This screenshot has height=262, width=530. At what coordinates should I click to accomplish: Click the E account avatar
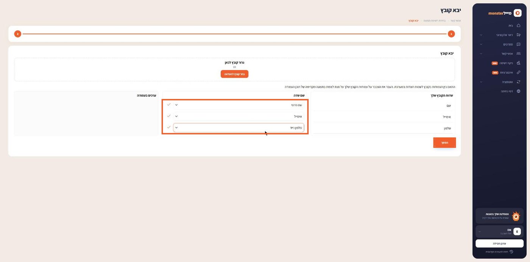pos(517,231)
